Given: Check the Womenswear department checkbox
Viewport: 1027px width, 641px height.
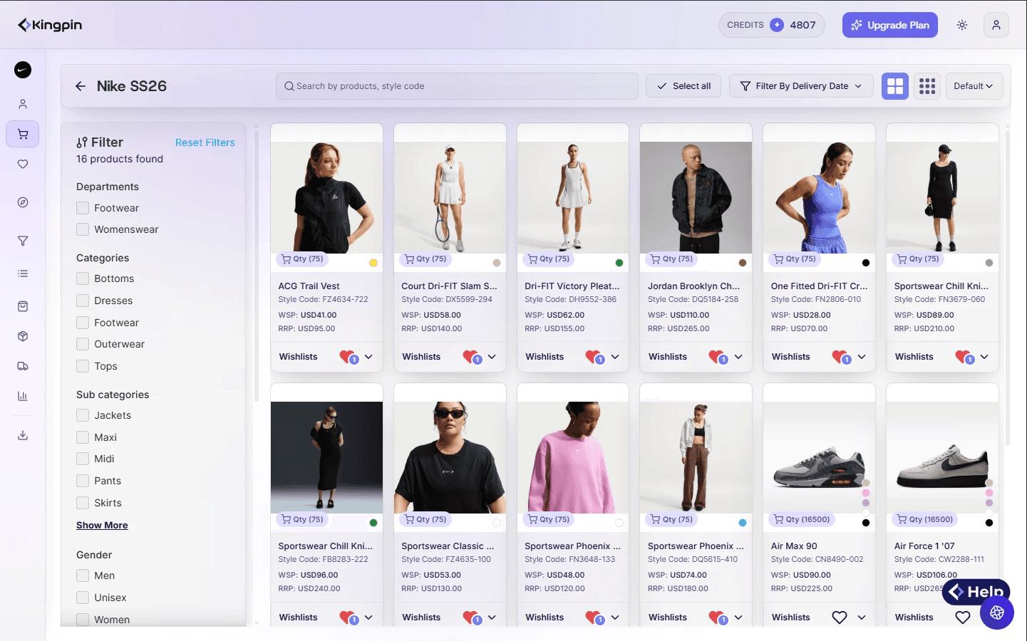Looking at the screenshot, I should (x=83, y=229).
